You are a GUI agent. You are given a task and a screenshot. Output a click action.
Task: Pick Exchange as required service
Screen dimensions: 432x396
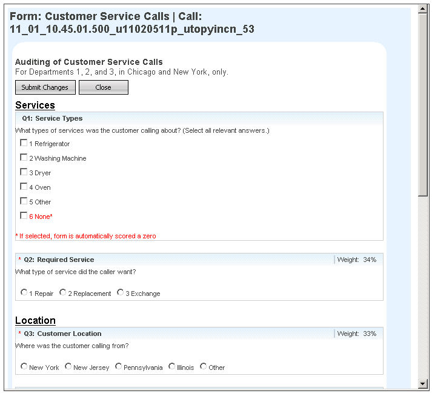121,293
